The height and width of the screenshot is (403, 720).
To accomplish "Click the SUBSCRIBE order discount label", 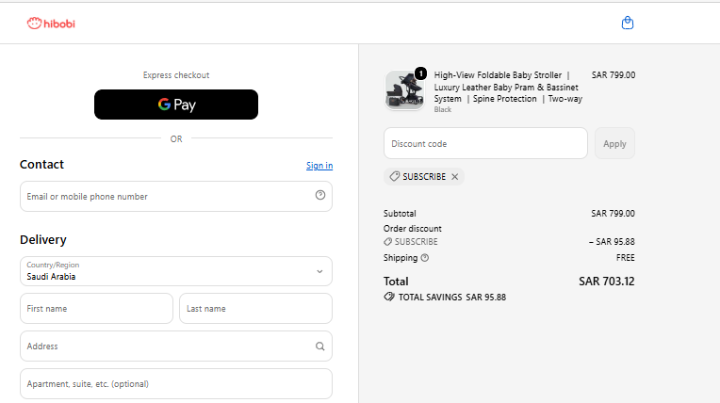I will (x=416, y=242).
